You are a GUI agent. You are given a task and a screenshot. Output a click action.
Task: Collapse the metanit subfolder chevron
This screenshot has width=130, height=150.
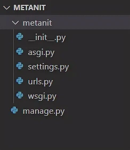[15, 23]
